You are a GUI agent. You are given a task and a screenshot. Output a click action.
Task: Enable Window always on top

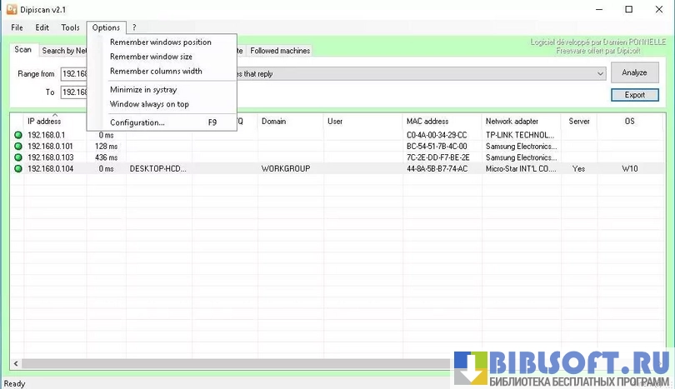[149, 104]
